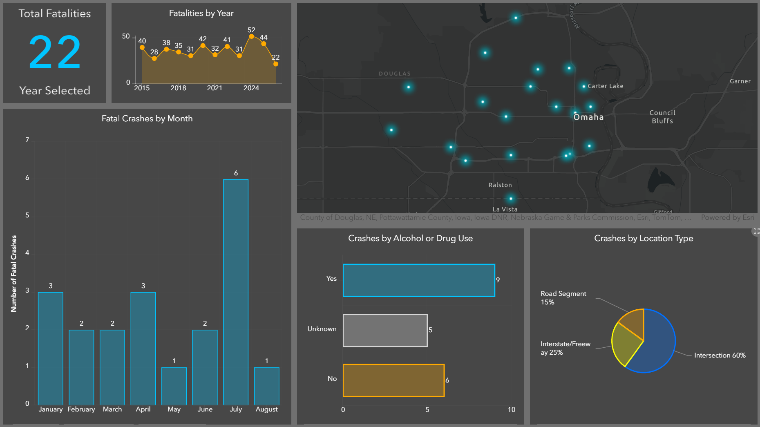Image resolution: width=760 pixels, height=427 pixels.
Task: Open the map attribution text
Action: pyautogui.click(x=496, y=217)
